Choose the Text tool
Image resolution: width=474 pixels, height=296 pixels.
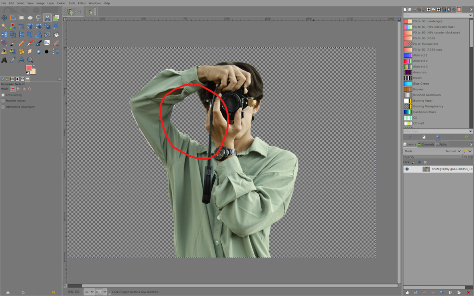[x=4, y=59]
